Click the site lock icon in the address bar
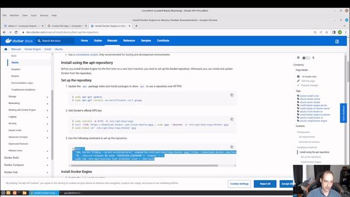The width and height of the screenshot is (350, 197). coord(23,32)
